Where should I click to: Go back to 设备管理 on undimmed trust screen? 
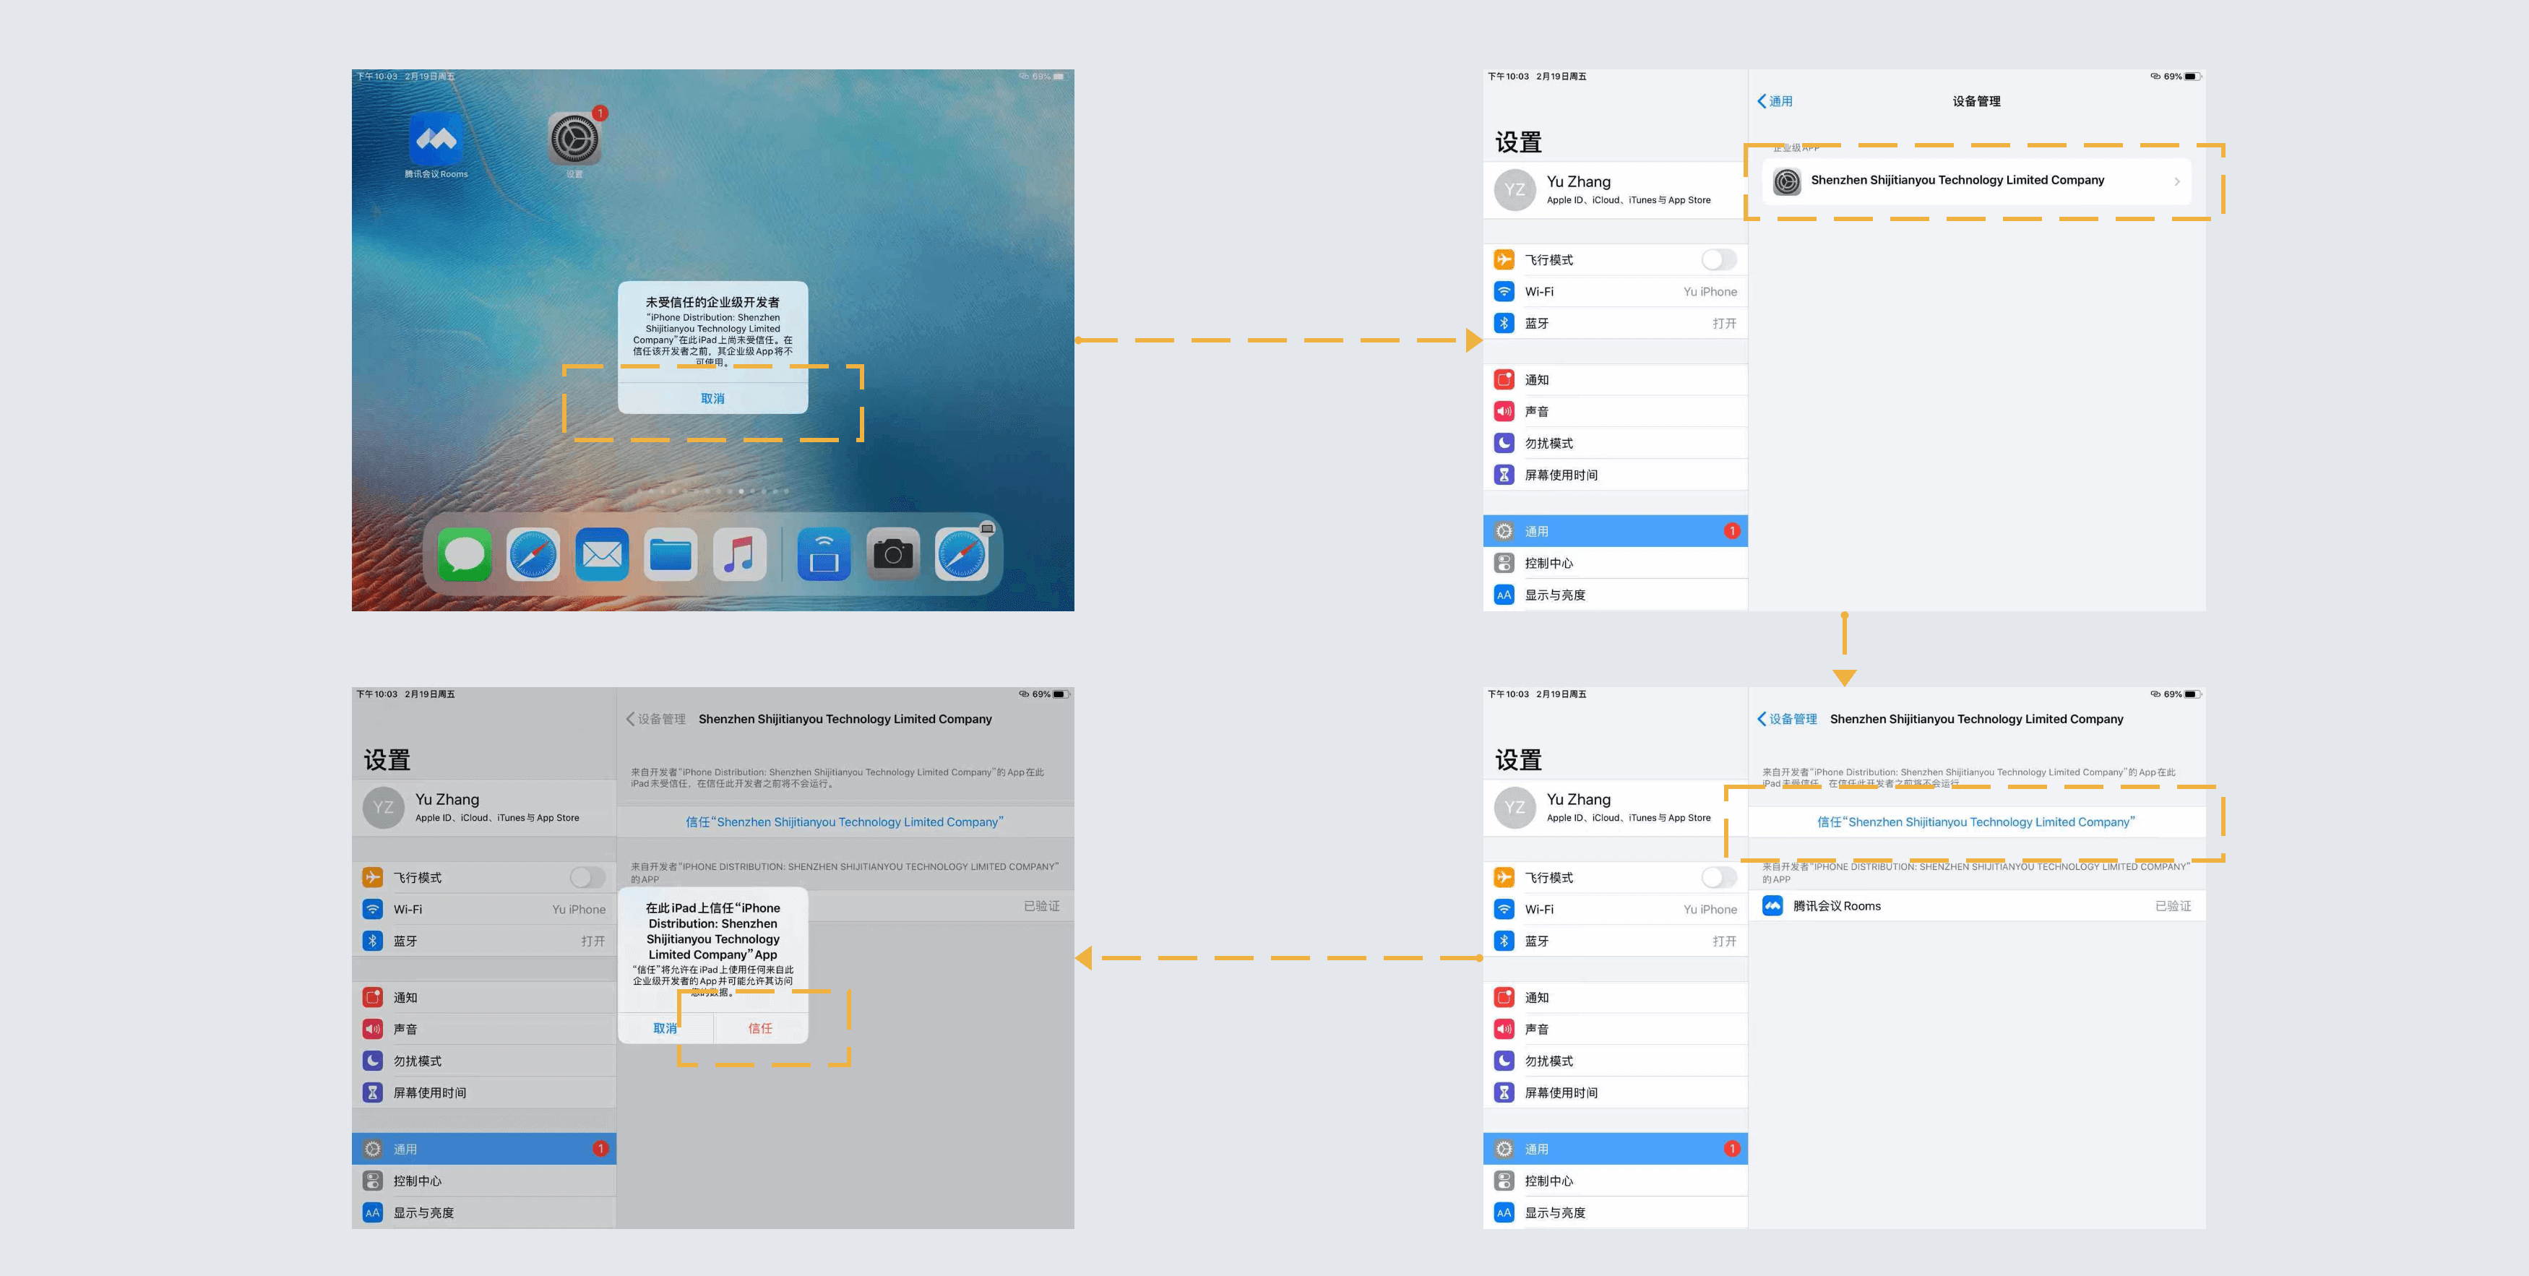(1787, 718)
